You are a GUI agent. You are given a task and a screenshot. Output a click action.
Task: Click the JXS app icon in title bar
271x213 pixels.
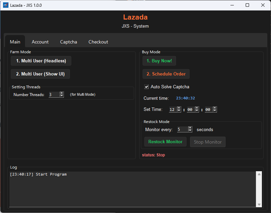click(5, 5)
